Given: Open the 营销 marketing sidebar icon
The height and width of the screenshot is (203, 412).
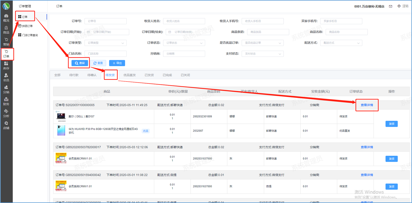Looking at the screenshot, I should click(x=6, y=42).
